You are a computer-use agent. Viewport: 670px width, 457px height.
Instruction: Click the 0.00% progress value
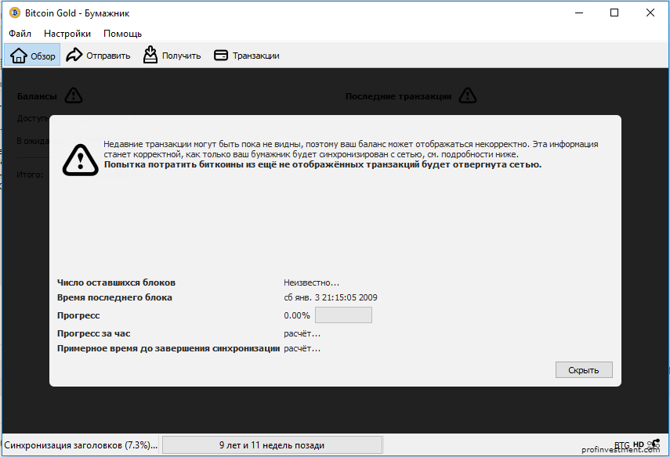[x=296, y=315]
